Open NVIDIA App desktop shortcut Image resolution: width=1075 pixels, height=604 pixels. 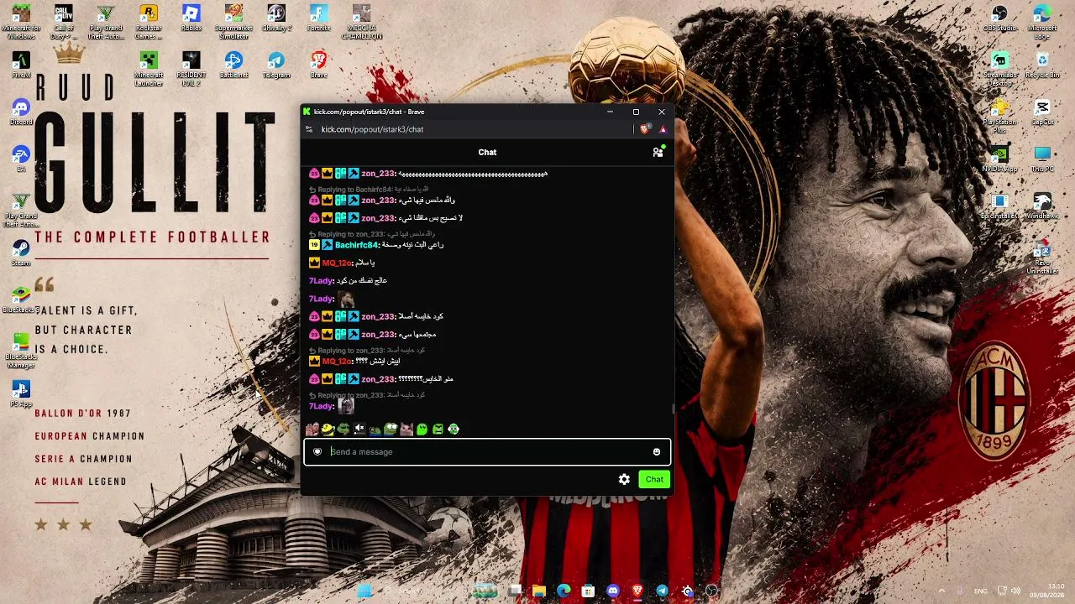[x=999, y=159]
